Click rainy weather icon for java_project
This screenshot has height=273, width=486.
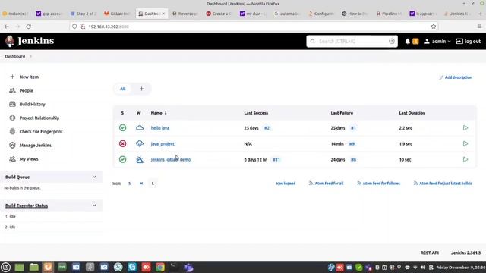tap(140, 143)
